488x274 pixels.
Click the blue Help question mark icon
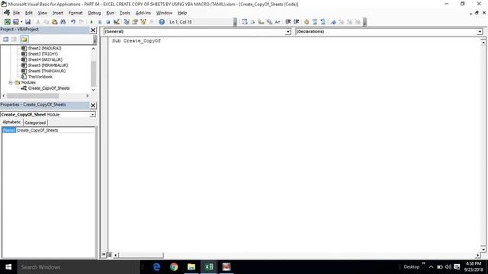click(x=162, y=22)
